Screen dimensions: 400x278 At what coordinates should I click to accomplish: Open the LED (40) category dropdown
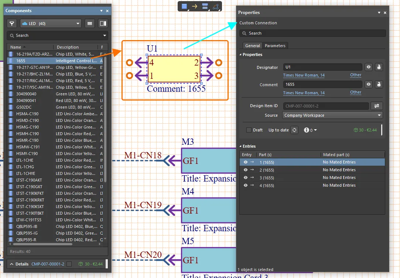click(x=51, y=24)
